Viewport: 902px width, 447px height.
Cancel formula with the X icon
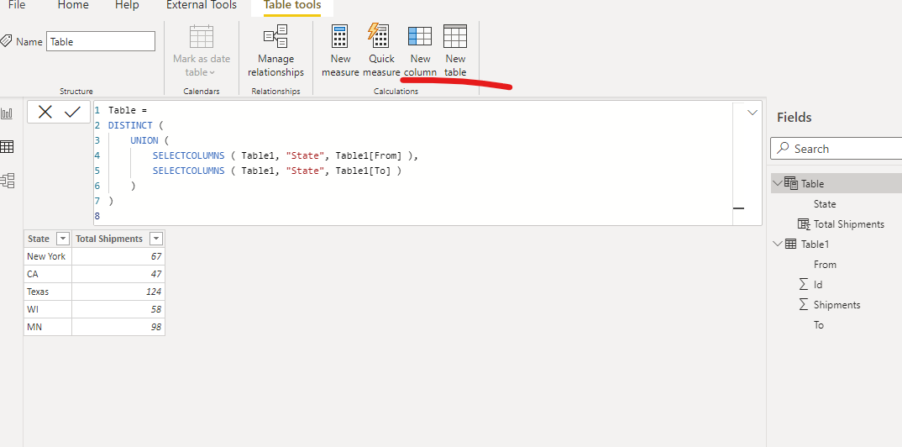45,113
